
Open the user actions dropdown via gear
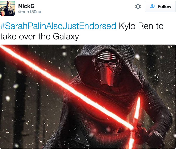click(x=138, y=6)
